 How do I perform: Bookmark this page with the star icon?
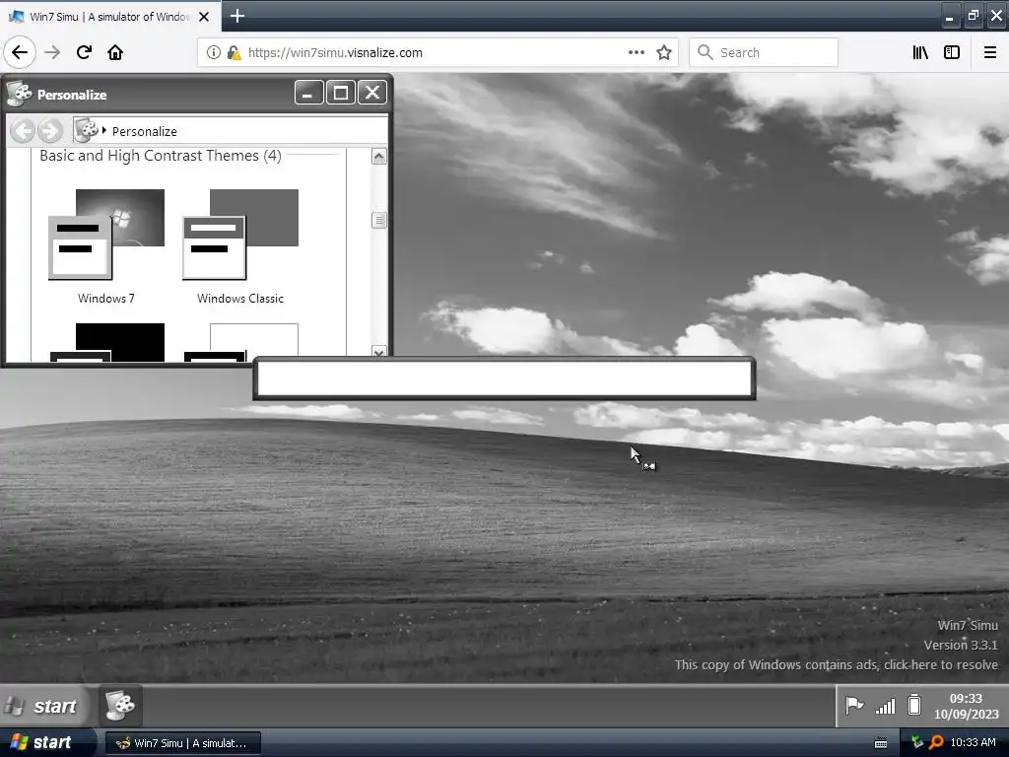coord(664,52)
